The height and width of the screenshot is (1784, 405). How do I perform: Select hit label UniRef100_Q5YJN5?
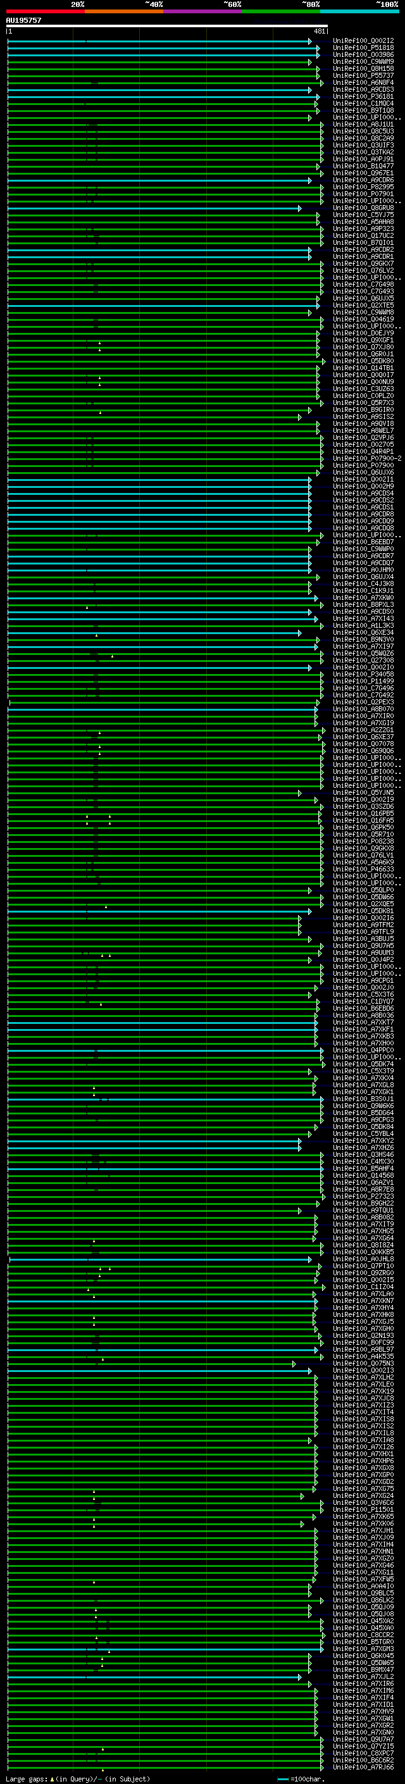[x=363, y=793]
